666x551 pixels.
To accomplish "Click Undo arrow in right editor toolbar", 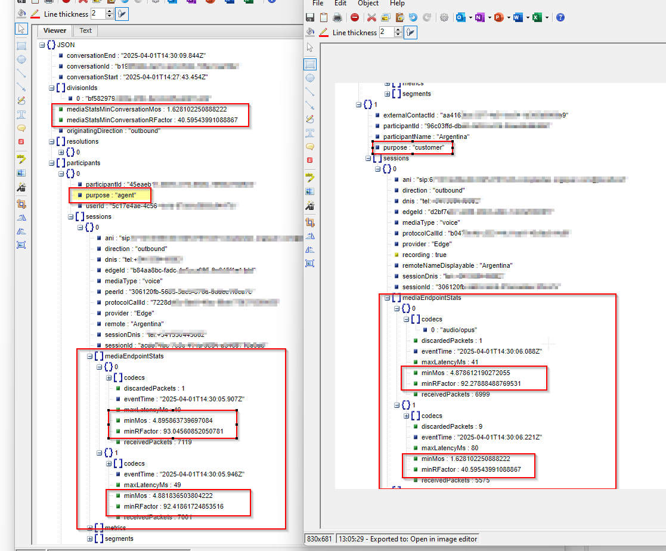I will pos(413,17).
